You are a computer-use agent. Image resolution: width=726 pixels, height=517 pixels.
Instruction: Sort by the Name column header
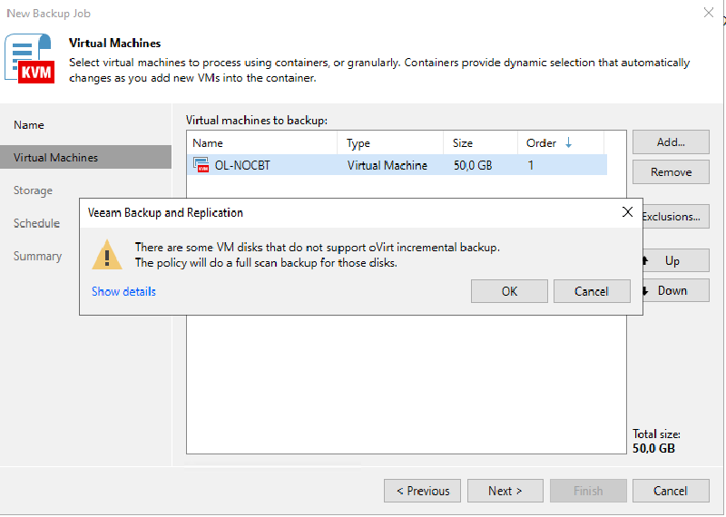[x=262, y=143]
